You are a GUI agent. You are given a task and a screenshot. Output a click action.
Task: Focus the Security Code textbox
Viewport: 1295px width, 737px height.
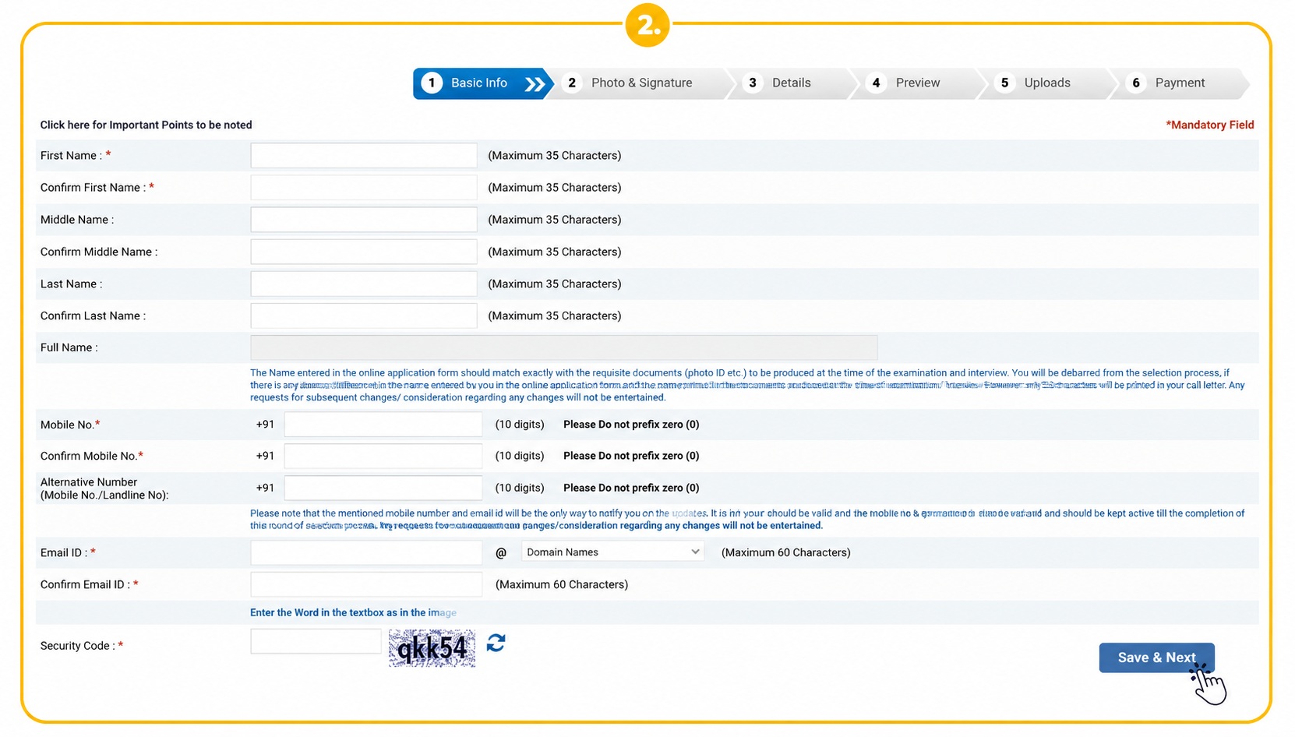click(316, 641)
